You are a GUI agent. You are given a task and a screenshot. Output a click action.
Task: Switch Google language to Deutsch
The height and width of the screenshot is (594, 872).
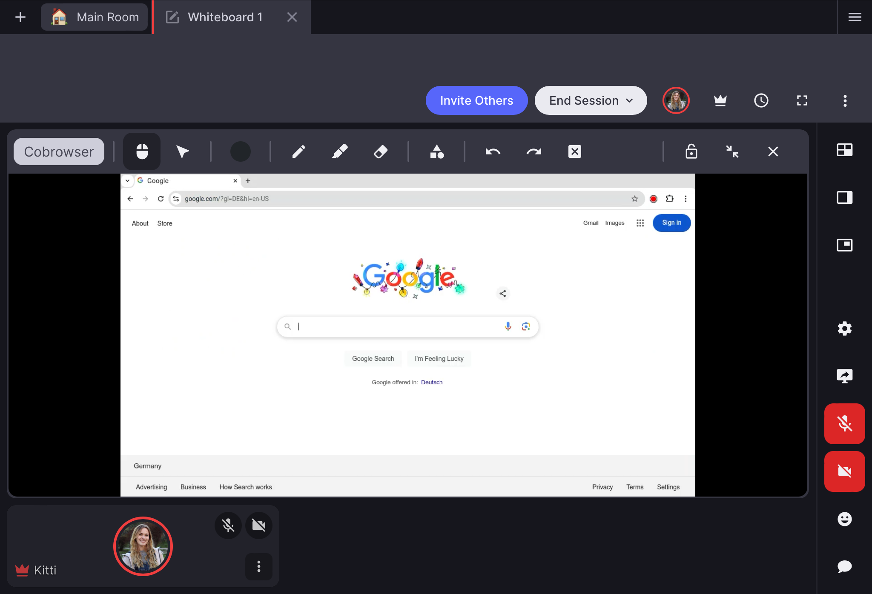(x=432, y=382)
